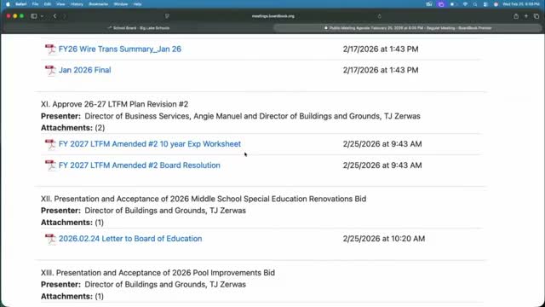Open Control Center in menu bar

coord(485,4)
